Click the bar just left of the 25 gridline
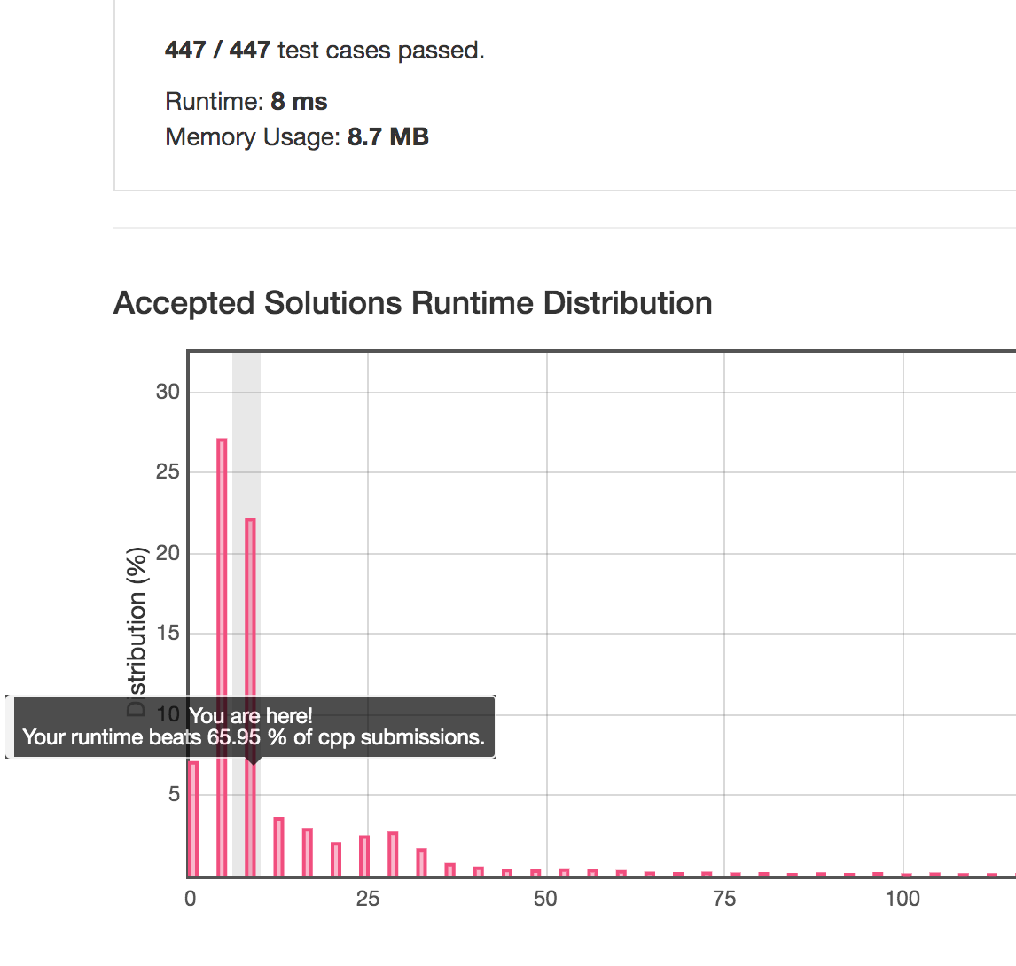Viewport: 1016px width, 966px height. 364,855
